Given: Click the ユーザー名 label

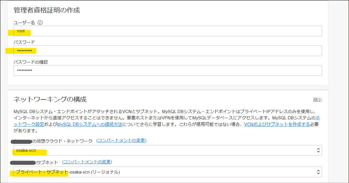Looking at the screenshot, I should tap(24, 23).
